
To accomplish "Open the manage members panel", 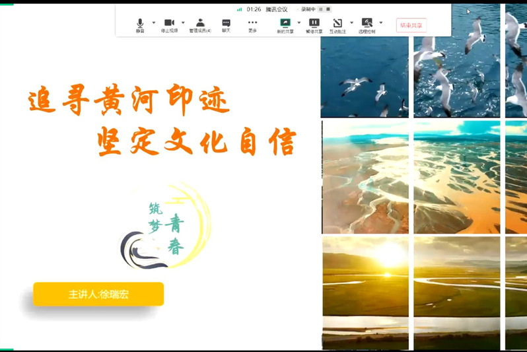I will pyautogui.click(x=200, y=24).
